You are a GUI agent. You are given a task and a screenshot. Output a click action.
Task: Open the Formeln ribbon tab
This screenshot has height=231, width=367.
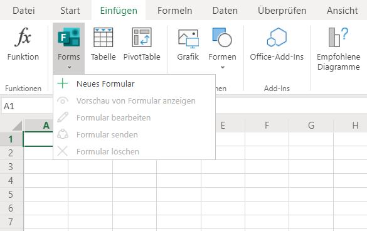tap(174, 11)
